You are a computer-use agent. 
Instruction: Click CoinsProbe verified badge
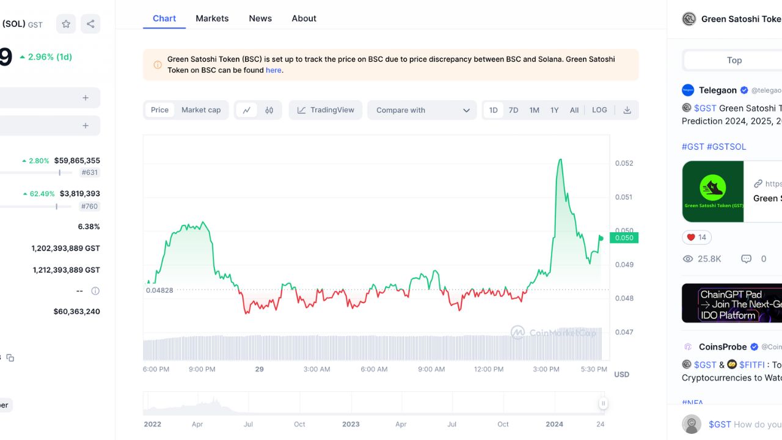[x=754, y=347]
